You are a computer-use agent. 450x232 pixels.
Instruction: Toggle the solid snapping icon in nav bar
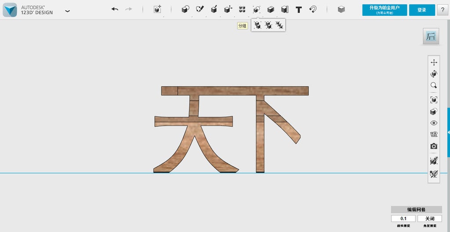(x=434, y=161)
